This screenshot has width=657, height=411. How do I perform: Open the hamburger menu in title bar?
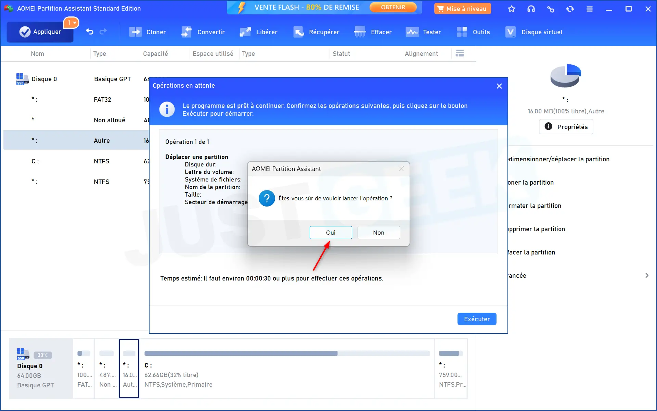(590, 9)
